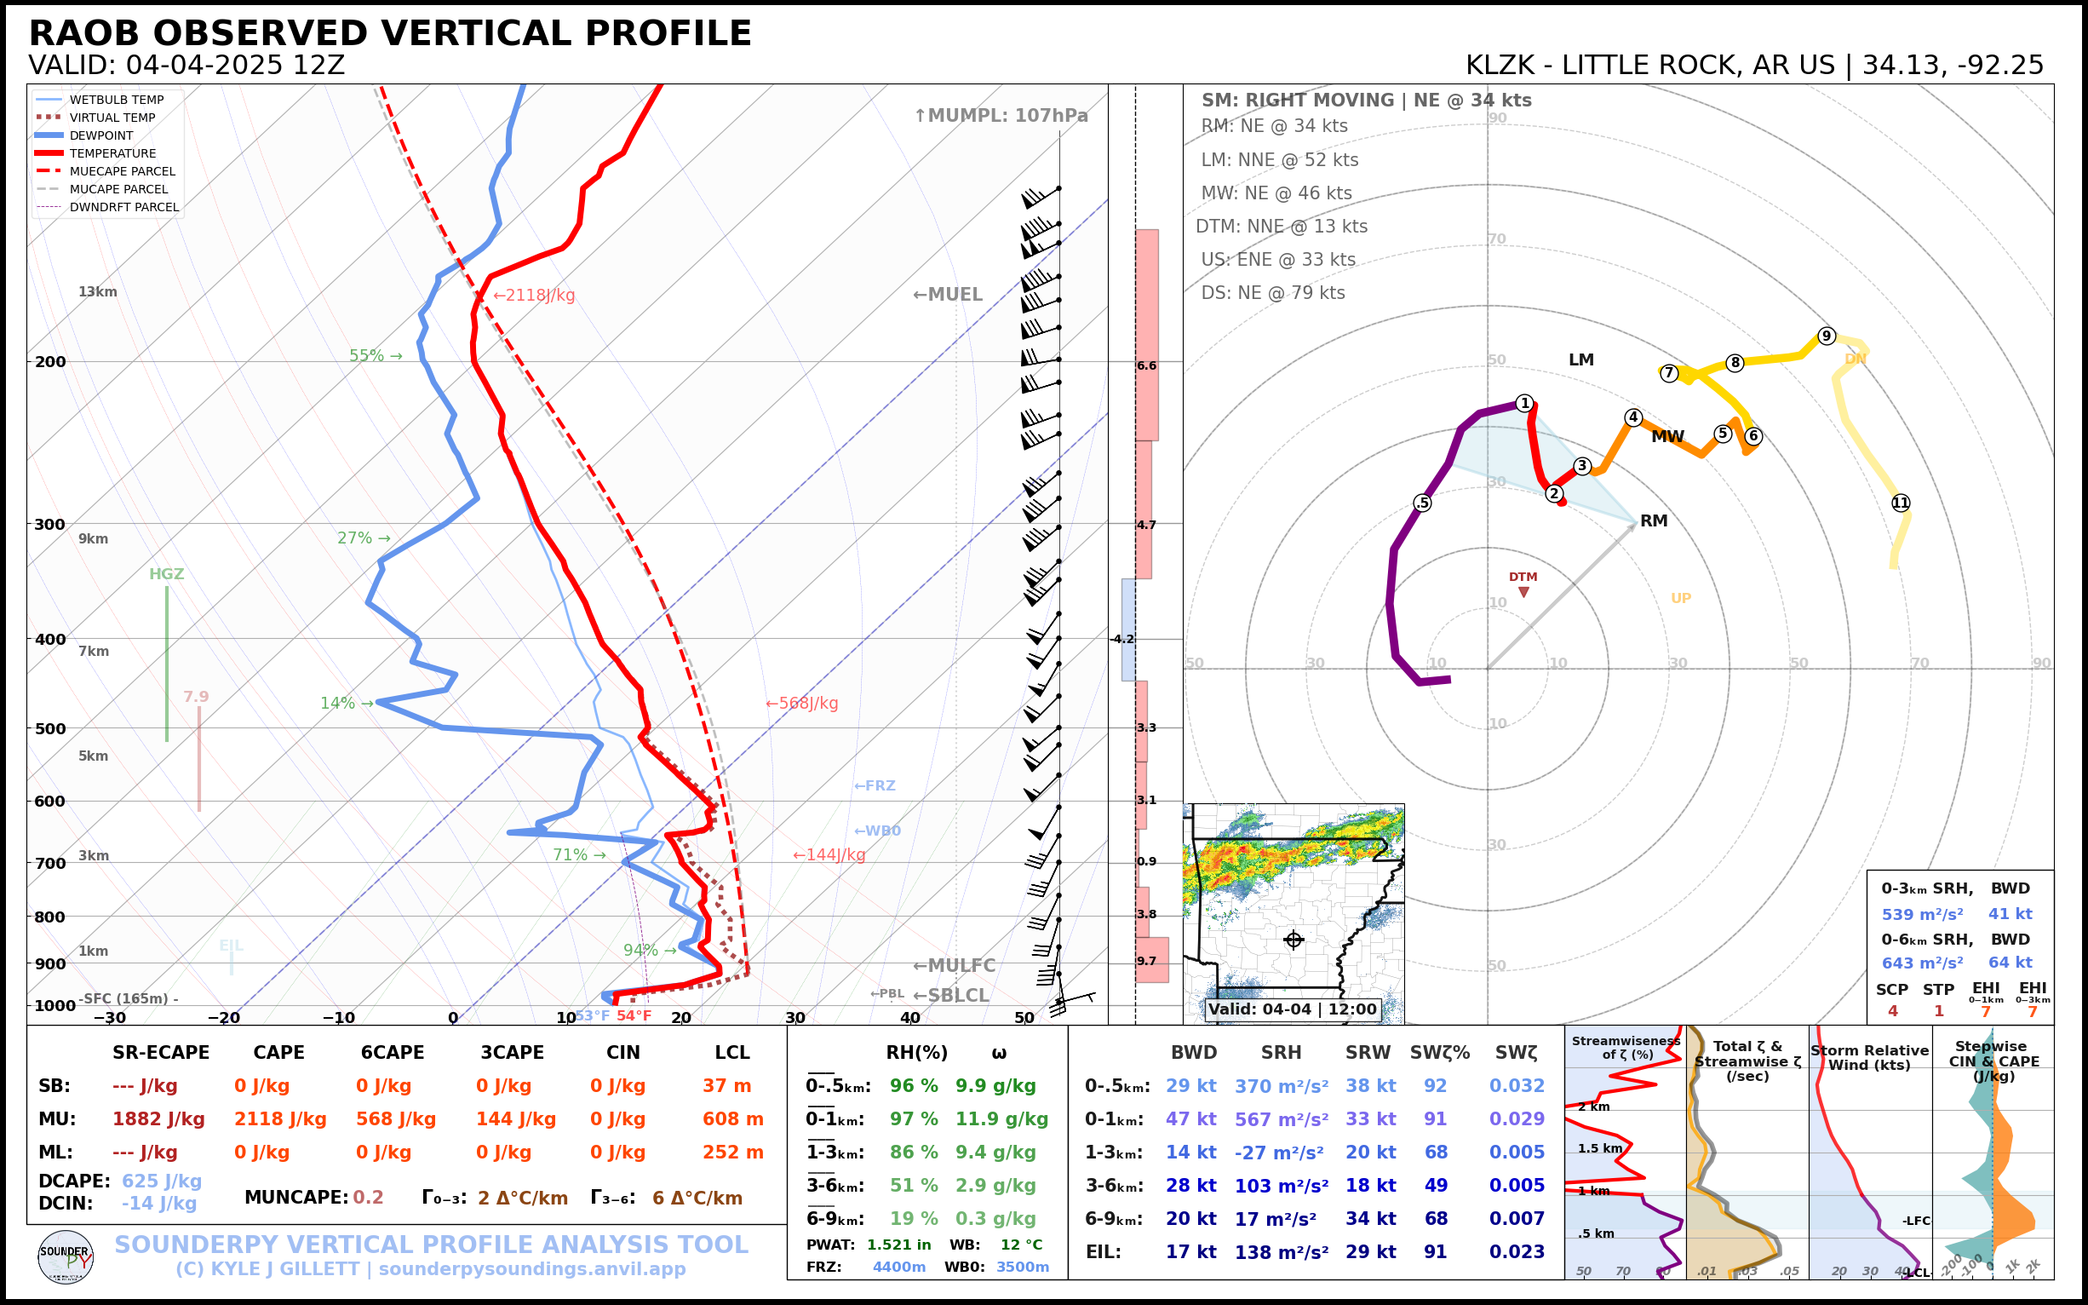The image size is (2088, 1305).
Task: Click hodograph height marker 9
Action: [x=1826, y=336]
